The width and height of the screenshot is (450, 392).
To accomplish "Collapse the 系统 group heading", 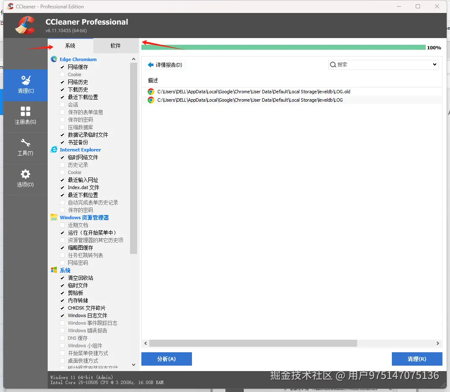I will [65, 270].
